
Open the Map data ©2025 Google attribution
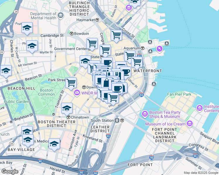pyautogui.click(x=201, y=173)
